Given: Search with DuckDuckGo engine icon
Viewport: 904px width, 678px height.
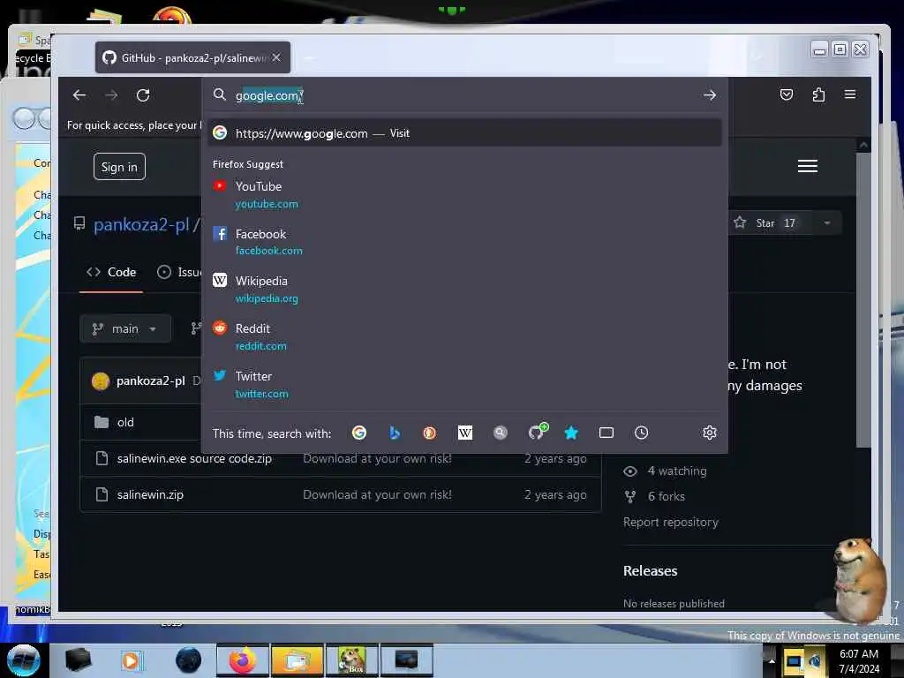Looking at the screenshot, I should coord(430,433).
